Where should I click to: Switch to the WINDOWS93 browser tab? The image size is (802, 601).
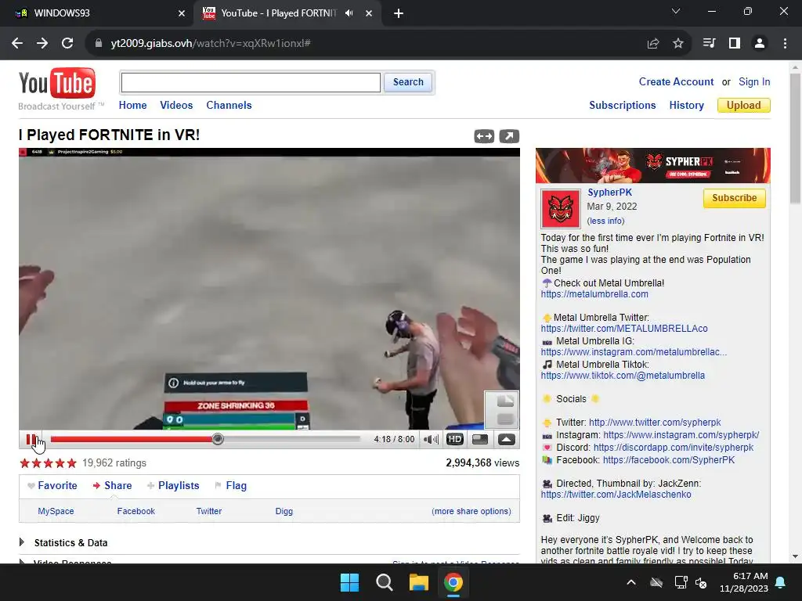pyautogui.click(x=96, y=13)
